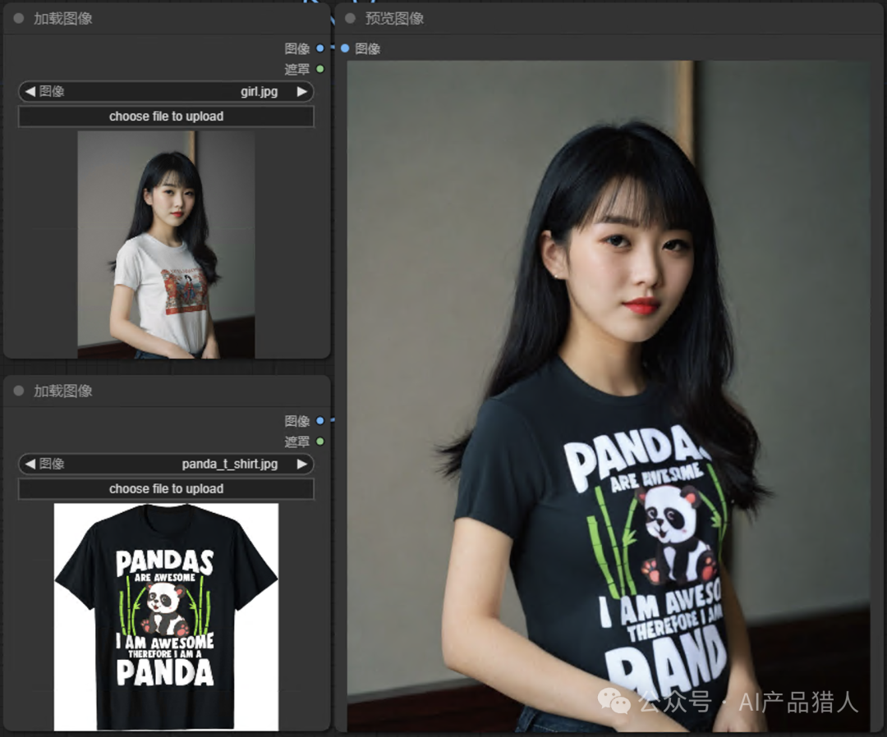
Task: Click the 图像 input label in 预览图像 node
Action: coord(368,48)
